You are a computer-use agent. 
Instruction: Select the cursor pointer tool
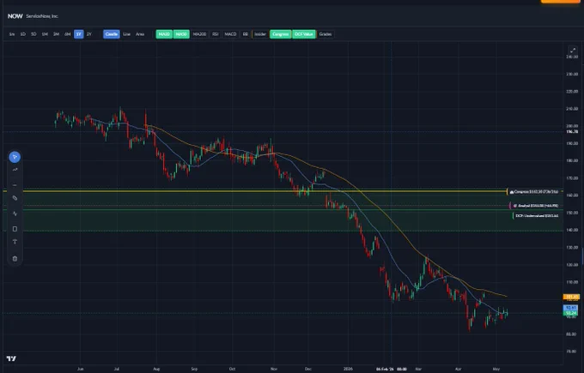[15, 157]
